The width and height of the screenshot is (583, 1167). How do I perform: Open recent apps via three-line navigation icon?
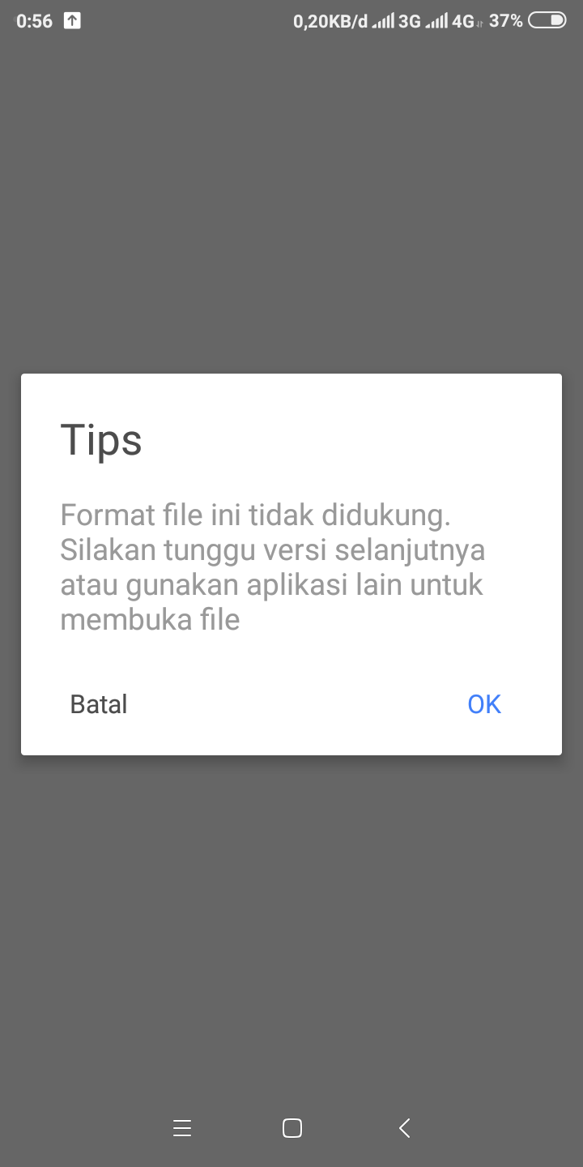182,1128
